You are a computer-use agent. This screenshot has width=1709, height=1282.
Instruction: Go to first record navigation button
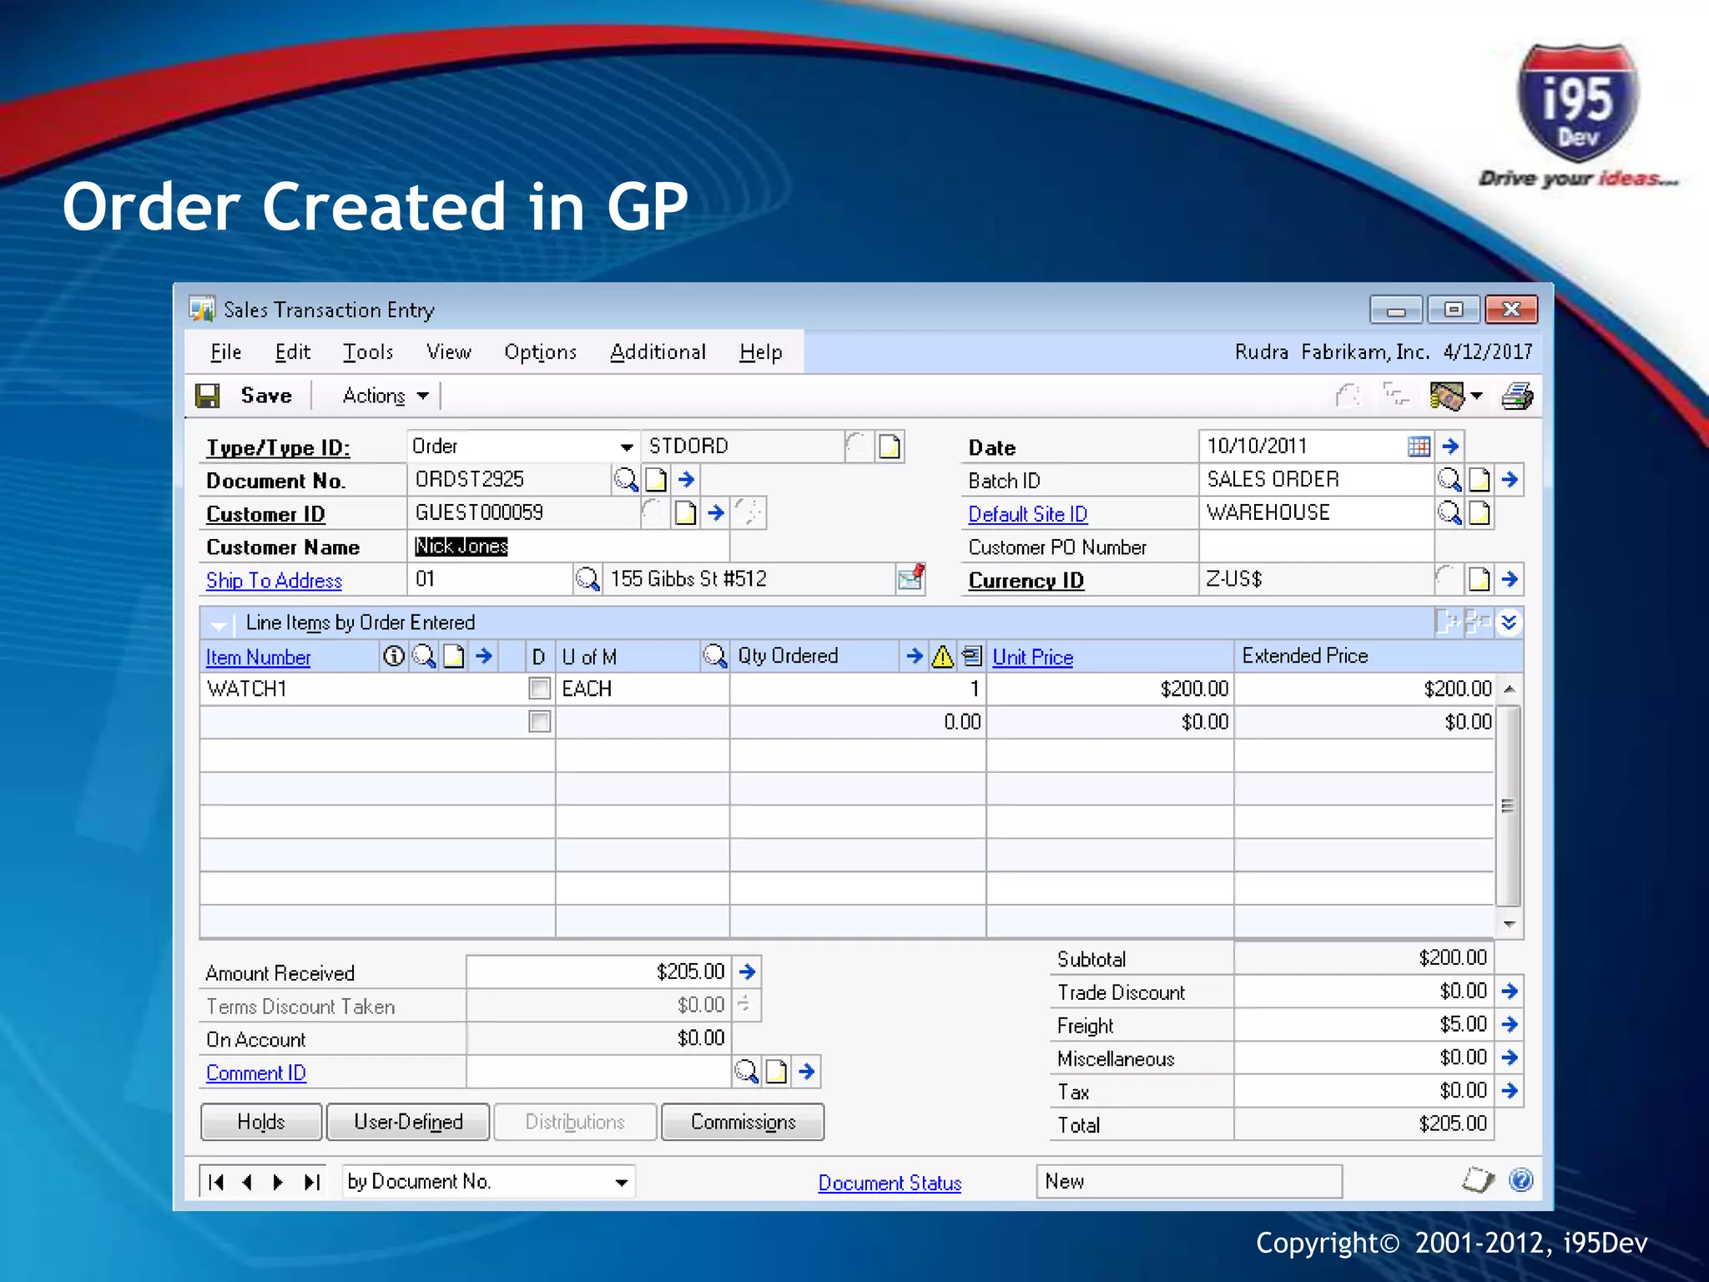216,1182
